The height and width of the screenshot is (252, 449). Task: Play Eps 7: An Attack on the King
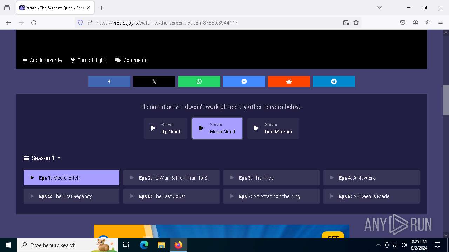point(272,196)
